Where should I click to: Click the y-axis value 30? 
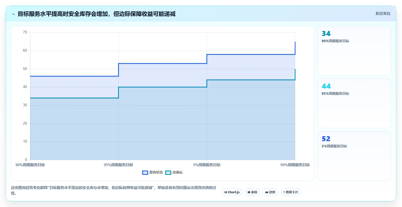pos(25,105)
